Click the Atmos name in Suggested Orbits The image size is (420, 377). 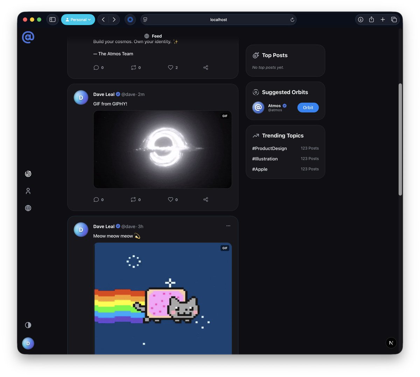click(x=274, y=106)
